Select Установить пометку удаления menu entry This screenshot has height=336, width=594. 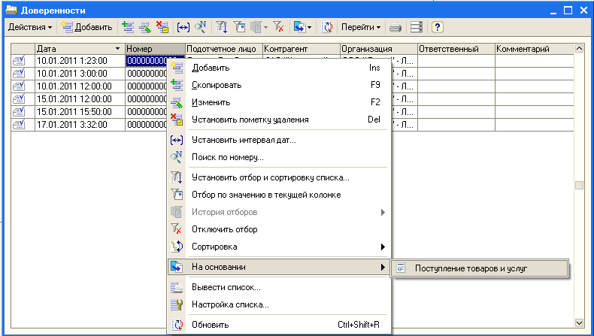tap(250, 120)
